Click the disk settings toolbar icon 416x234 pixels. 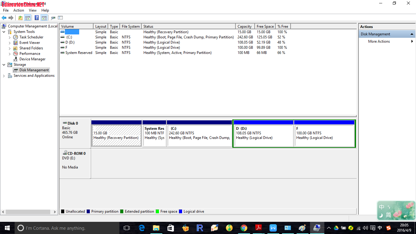pyautogui.click(x=53, y=18)
